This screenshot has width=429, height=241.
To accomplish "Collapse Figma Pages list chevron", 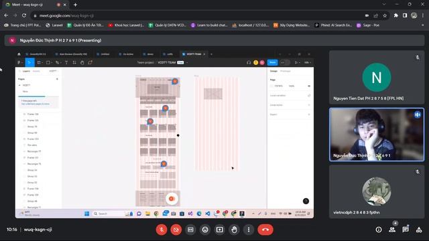I will pos(19,85).
